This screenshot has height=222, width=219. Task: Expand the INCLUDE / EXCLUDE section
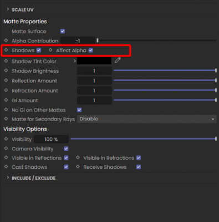click(x=8, y=178)
